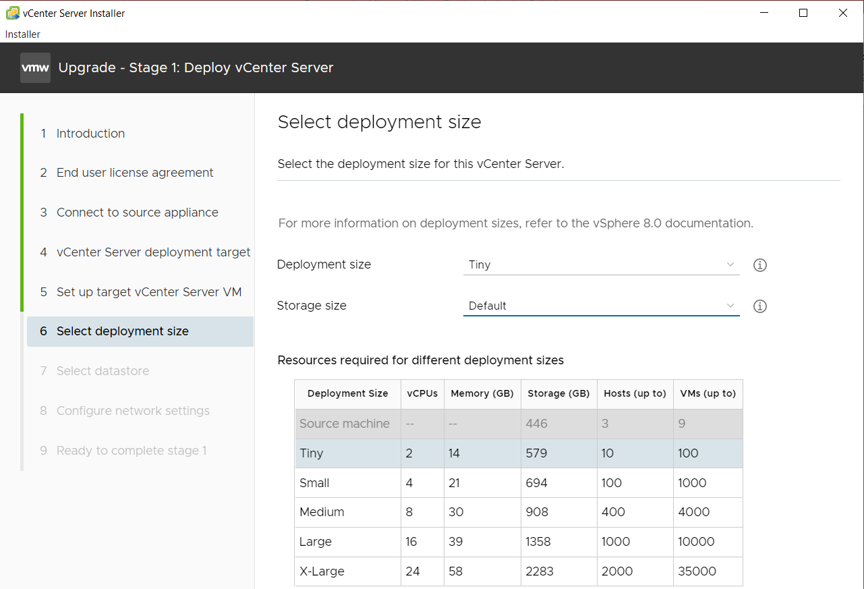Open the Installer menu

click(x=23, y=34)
